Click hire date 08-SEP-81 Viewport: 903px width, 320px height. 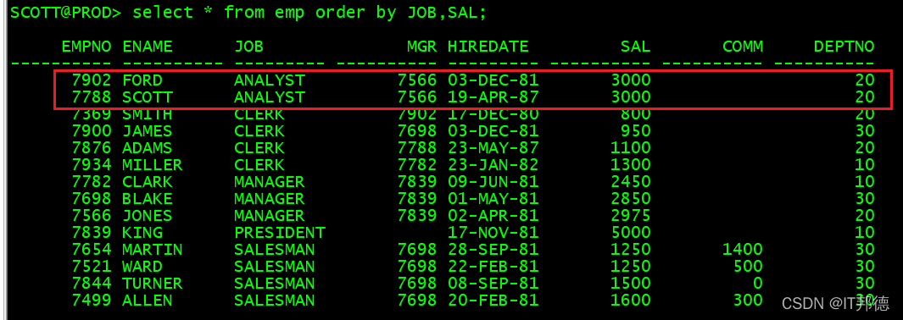[x=493, y=284]
